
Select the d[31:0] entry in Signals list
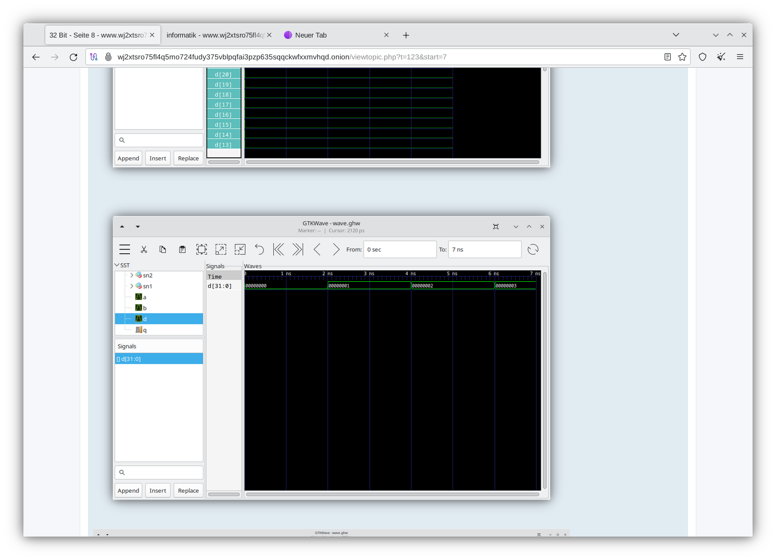click(x=129, y=358)
